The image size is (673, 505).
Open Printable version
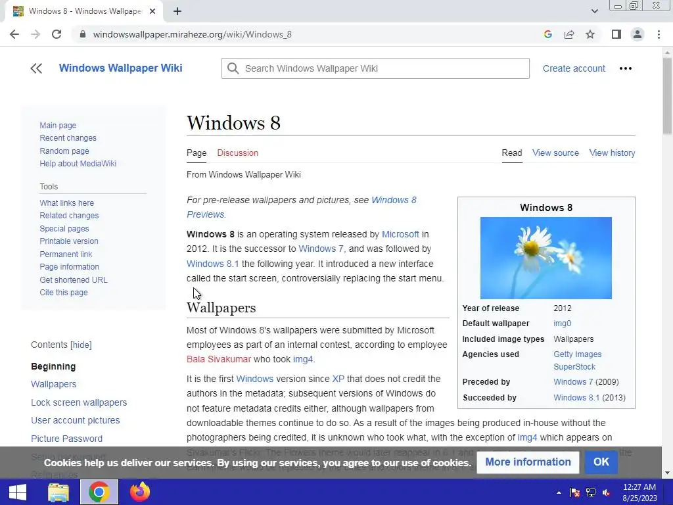click(68, 241)
